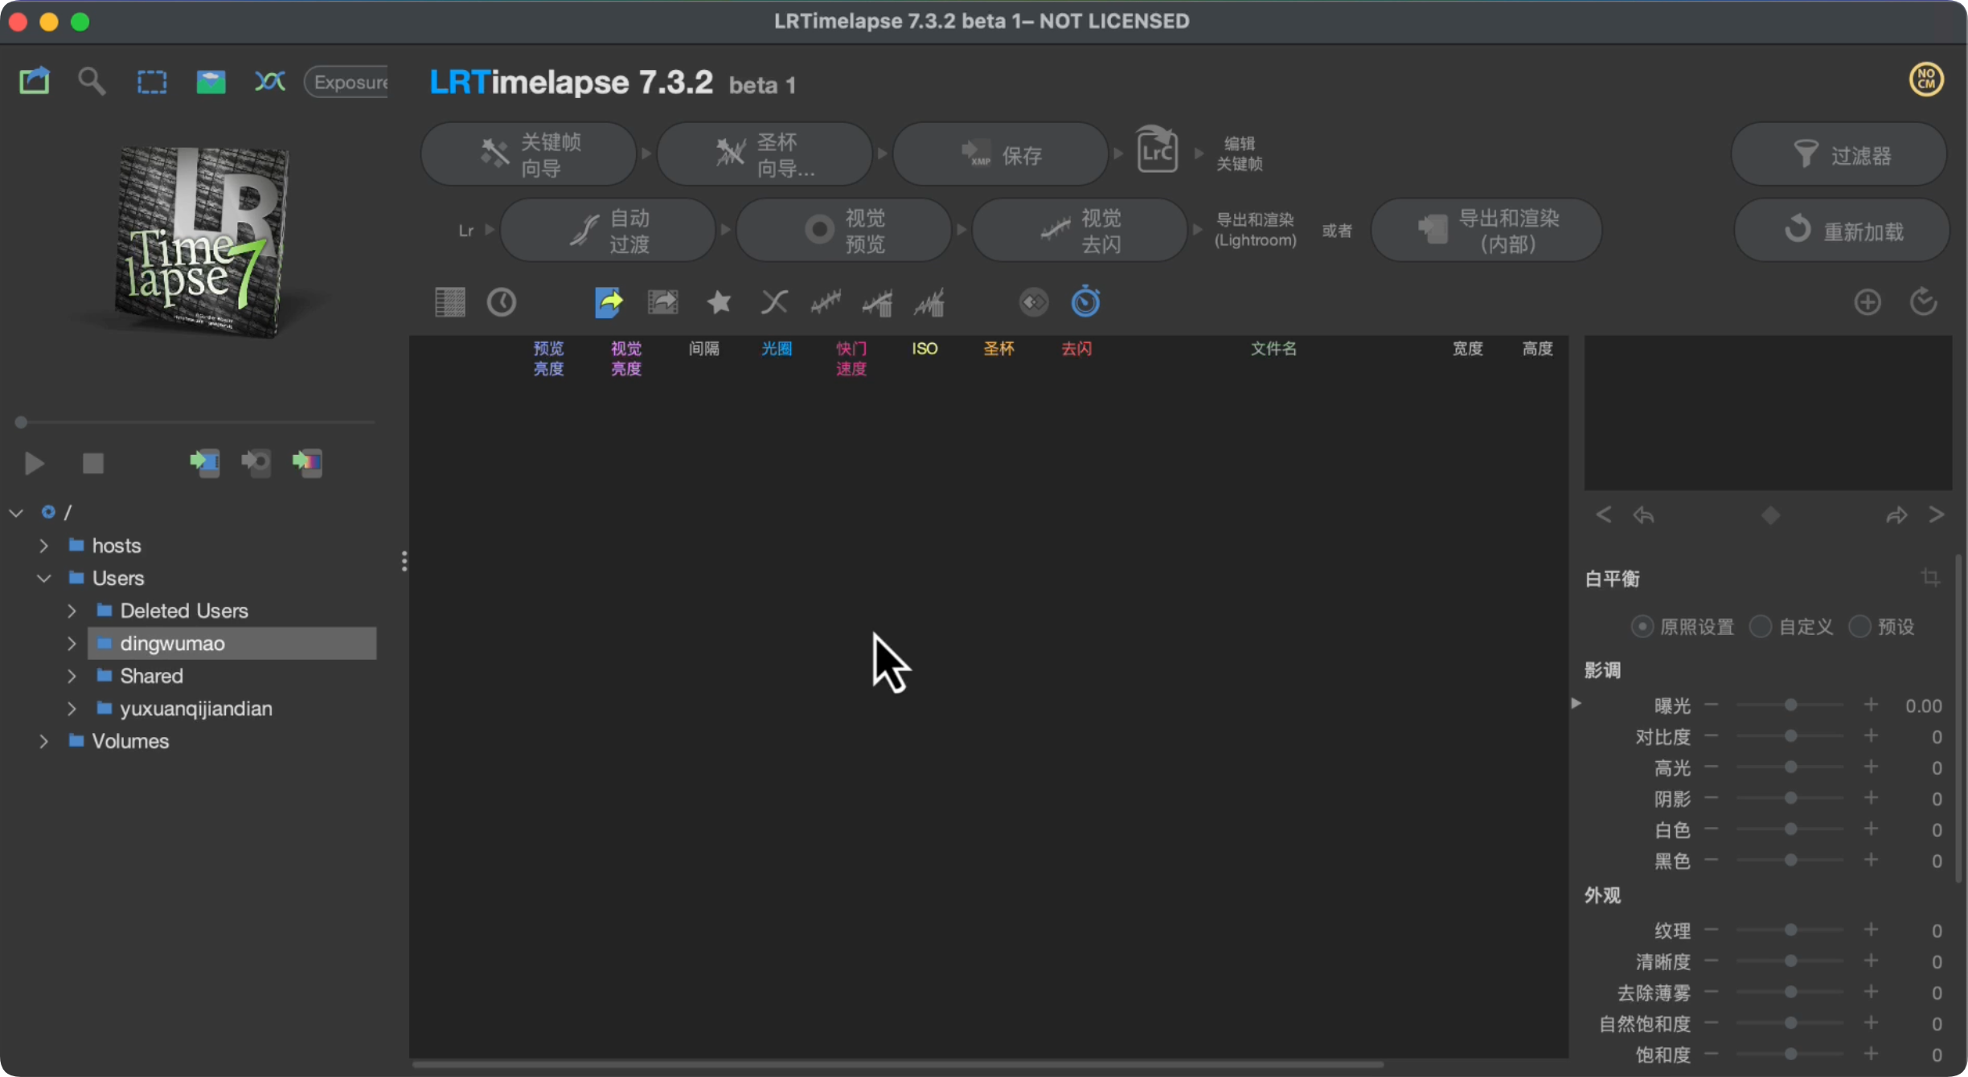Click the dashed rectangle selection icon
The width and height of the screenshot is (1968, 1077).
pyautogui.click(x=151, y=81)
